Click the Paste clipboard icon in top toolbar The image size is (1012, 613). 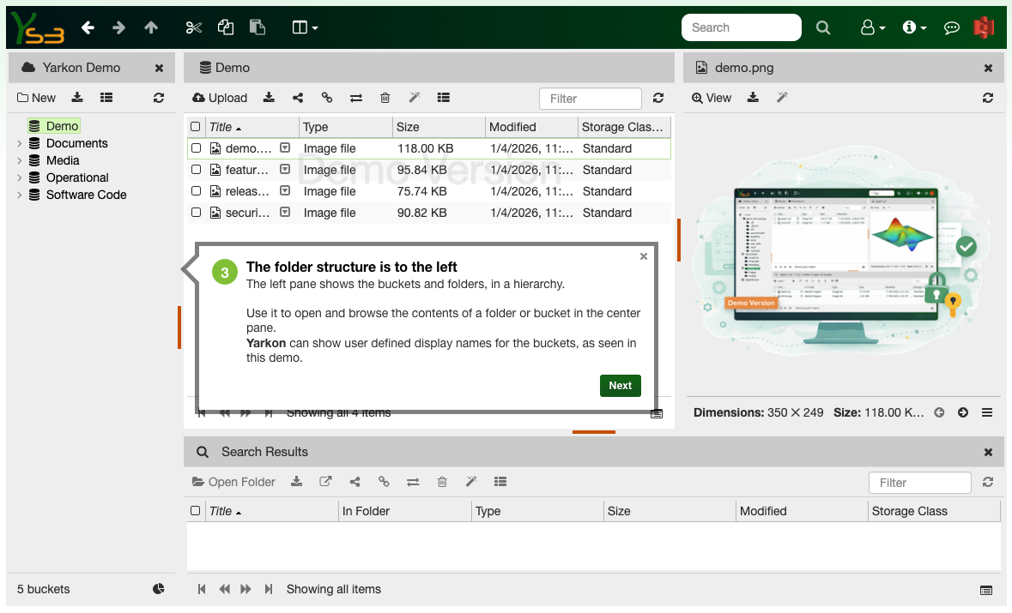point(258,27)
